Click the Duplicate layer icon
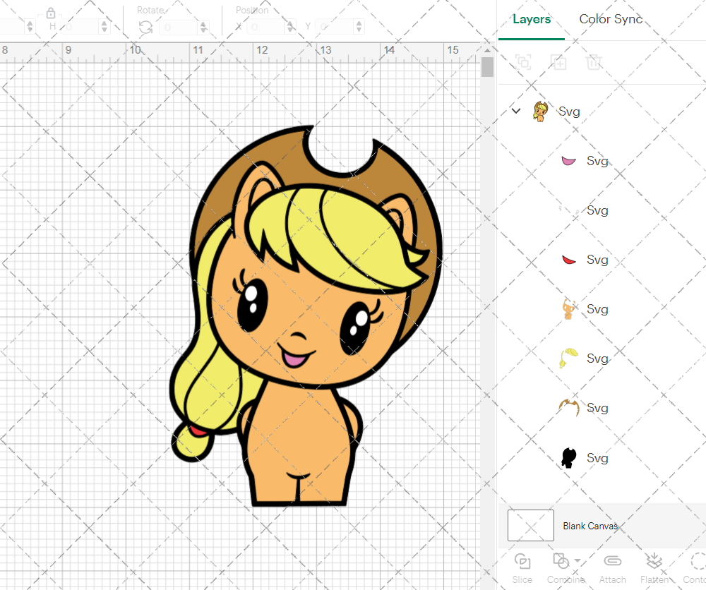 click(x=558, y=61)
